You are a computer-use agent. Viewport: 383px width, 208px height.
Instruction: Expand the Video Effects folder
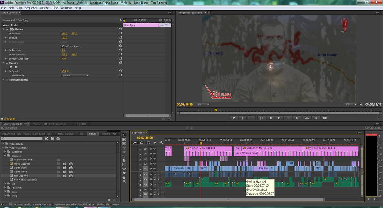(3, 144)
